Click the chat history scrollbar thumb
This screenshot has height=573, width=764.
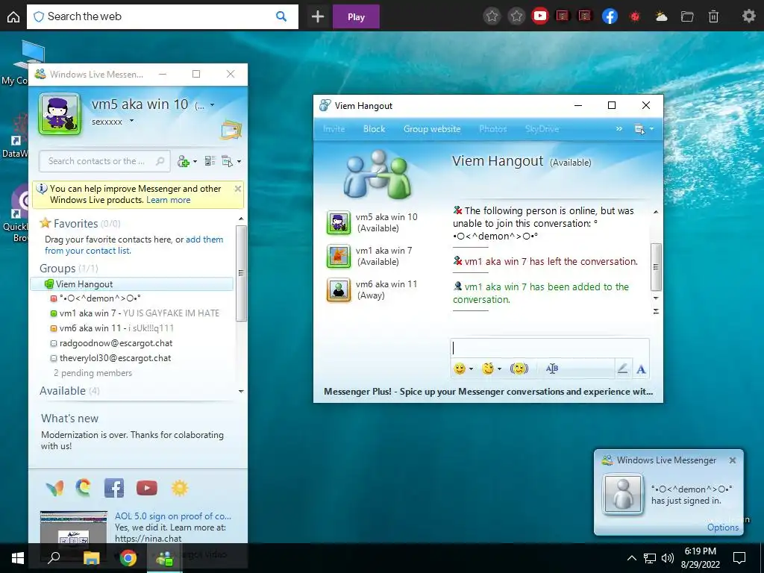[x=656, y=267]
